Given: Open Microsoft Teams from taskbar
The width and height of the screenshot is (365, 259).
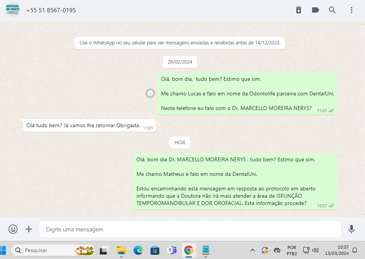Looking at the screenshot, I should tap(172, 251).
